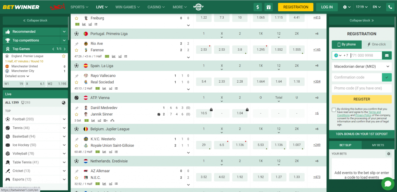Pin the AZ Alkmaar match
Screen dimensions: 397x192
coord(76,171)
